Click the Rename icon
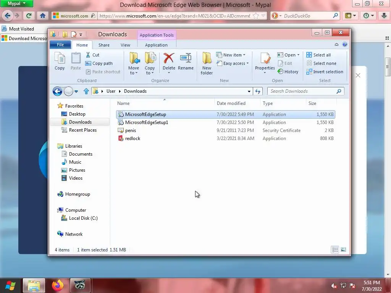 pyautogui.click(x=186, y=58)
